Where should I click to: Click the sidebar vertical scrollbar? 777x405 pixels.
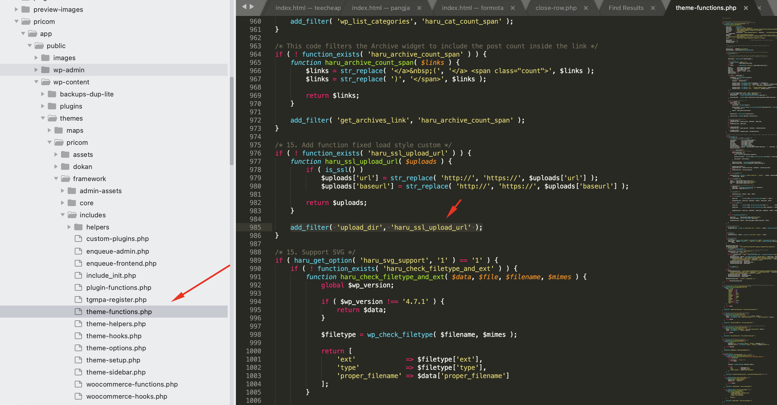pos(232,121)
